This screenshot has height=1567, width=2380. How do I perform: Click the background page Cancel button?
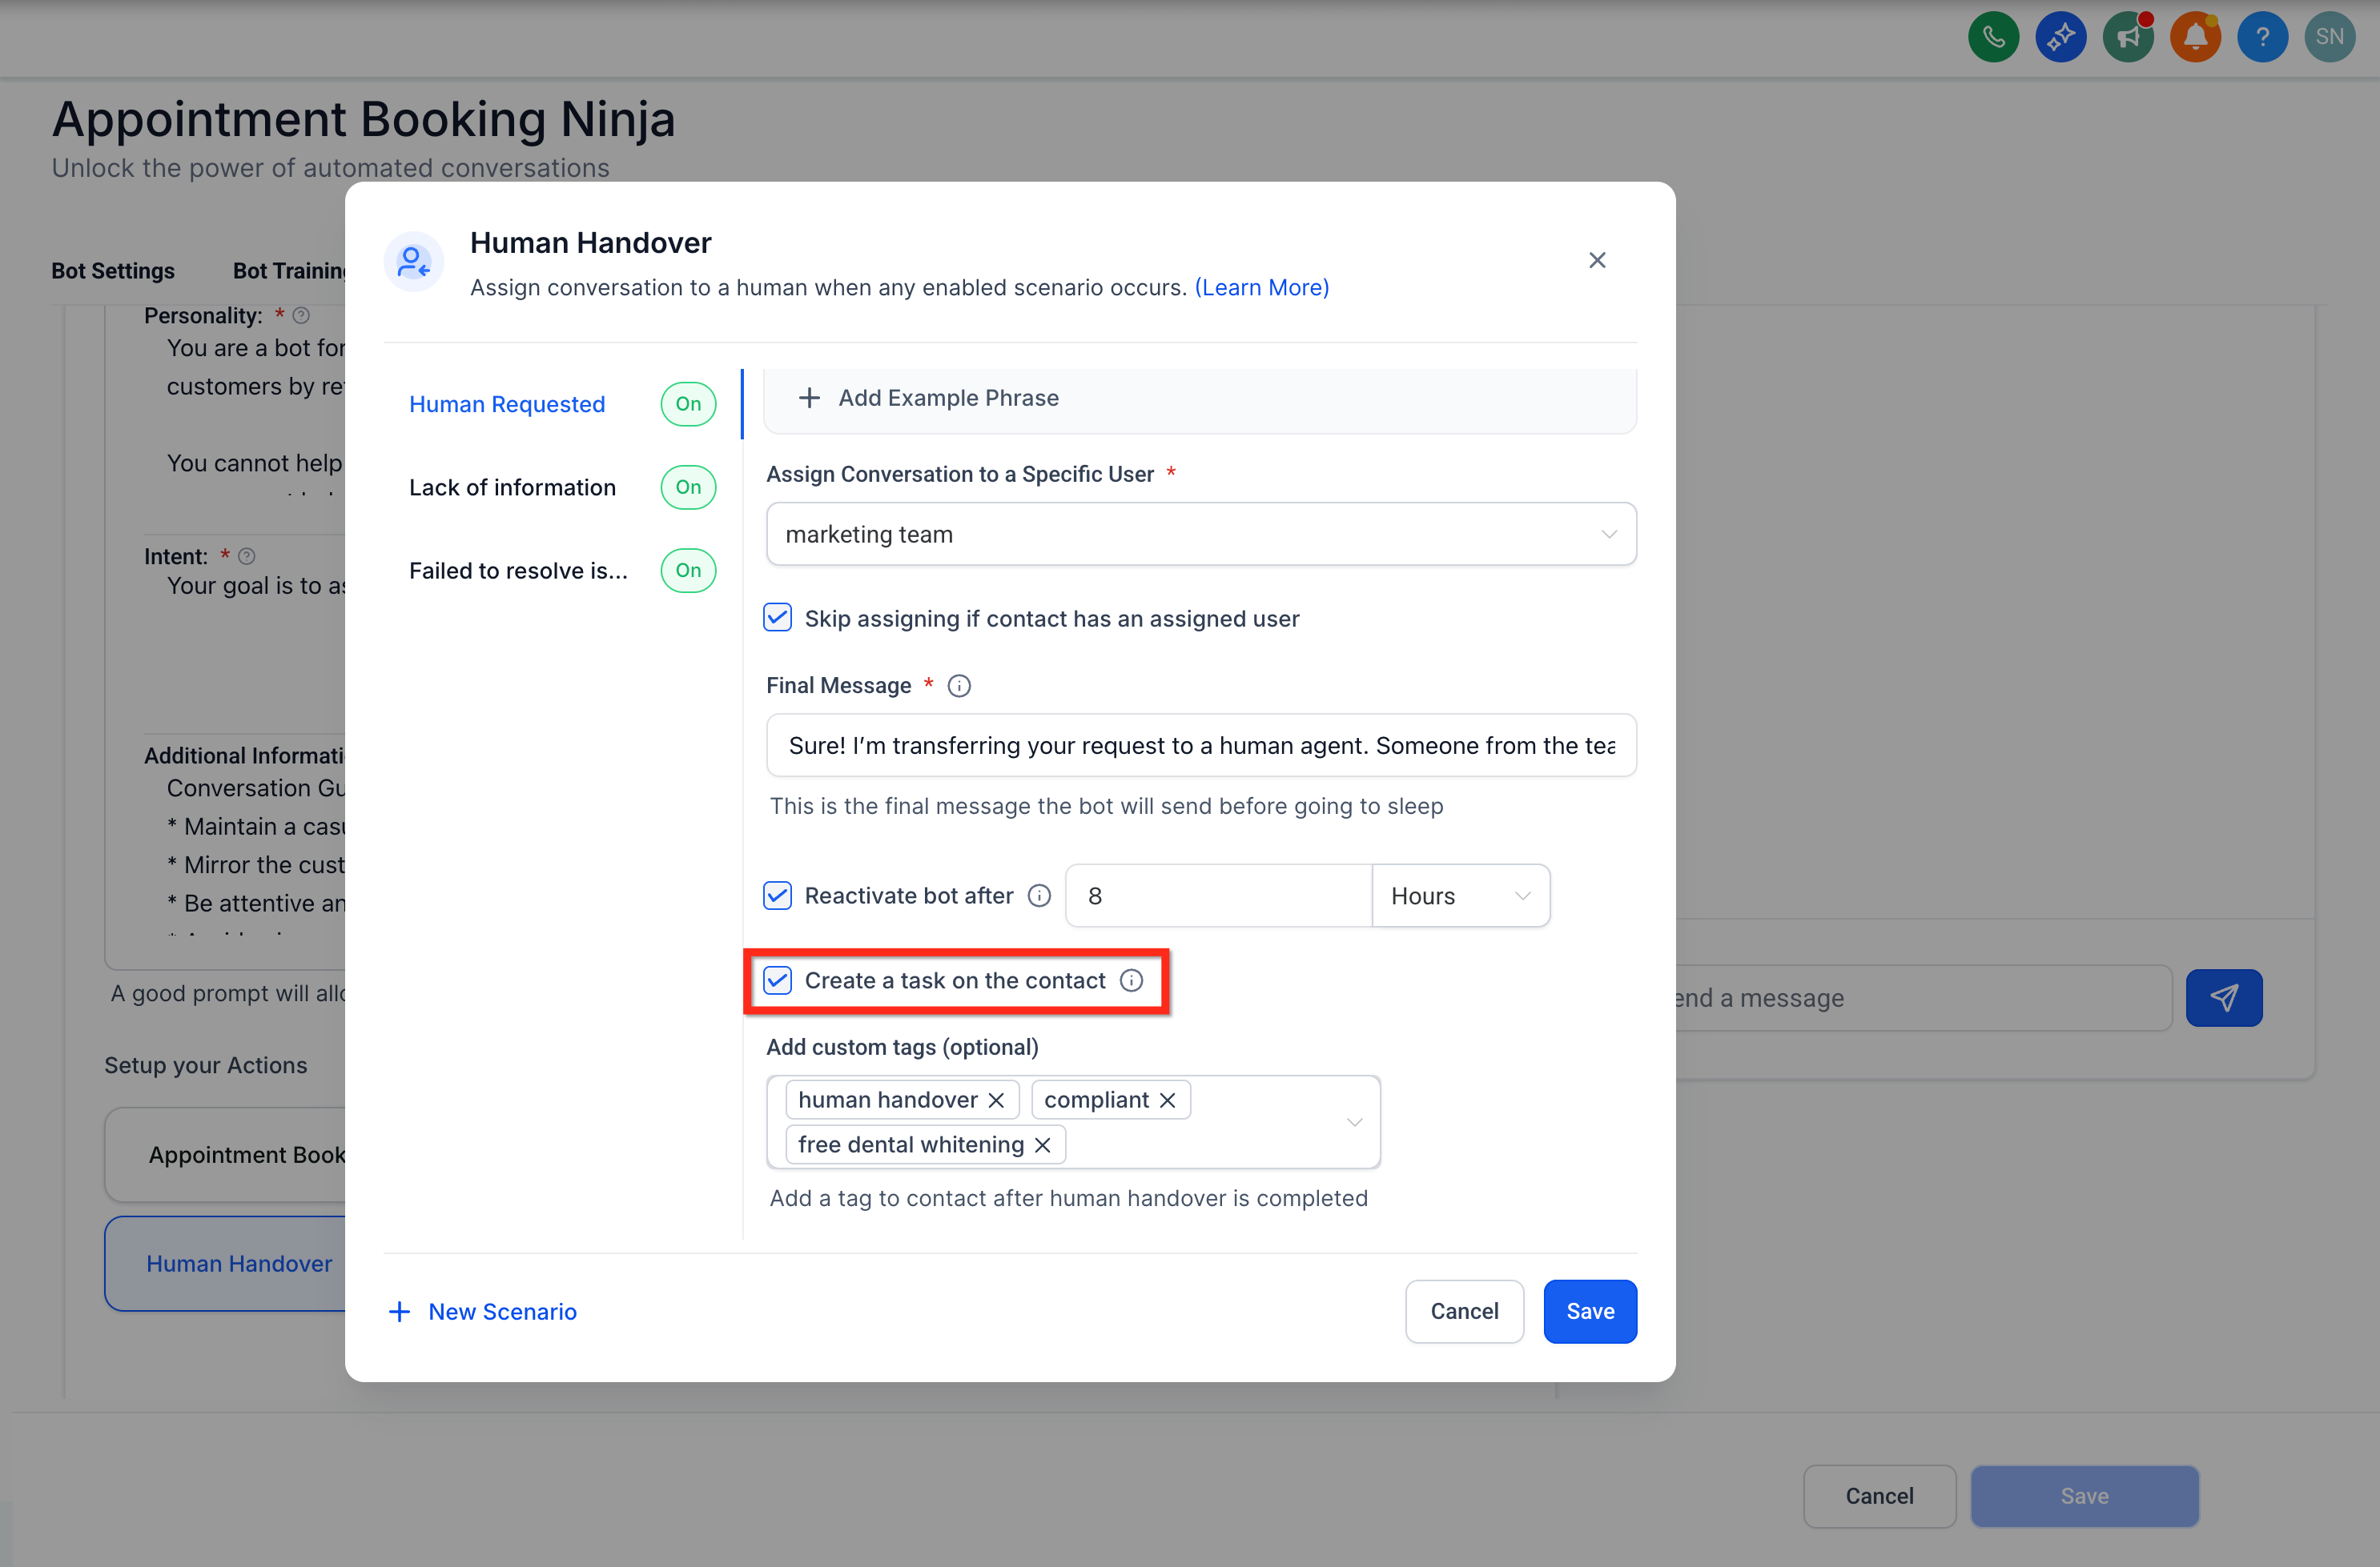(1879, 1496)
